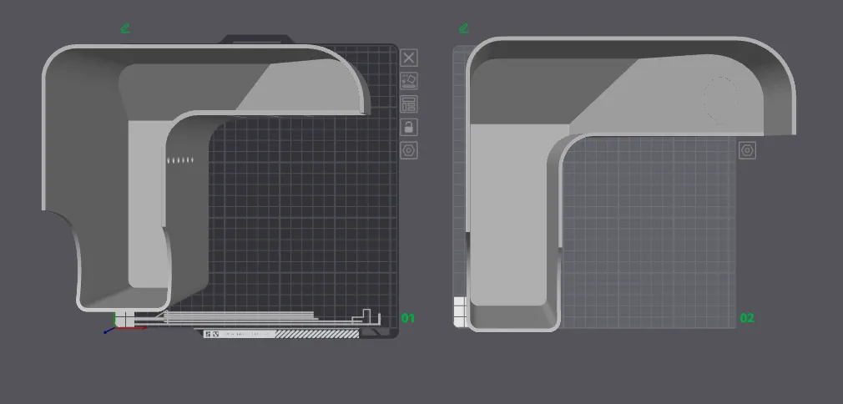Open plate 01 settings hexagon icon

tap(409, 150)
